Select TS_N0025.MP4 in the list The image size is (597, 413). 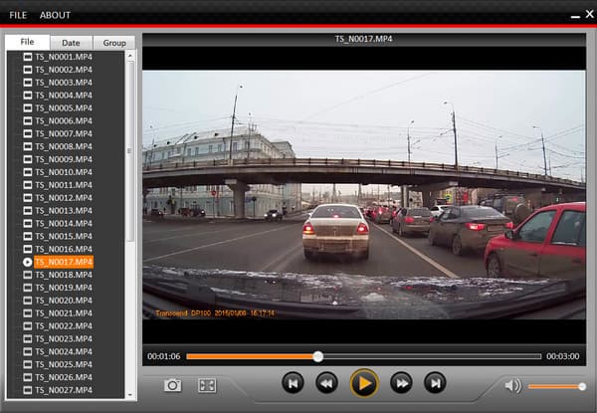tap(64, 364)
